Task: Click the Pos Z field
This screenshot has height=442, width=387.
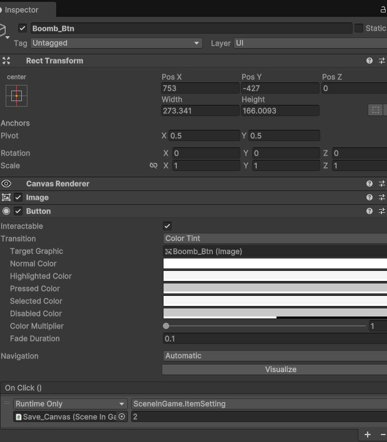Action: tap(355, 88)
